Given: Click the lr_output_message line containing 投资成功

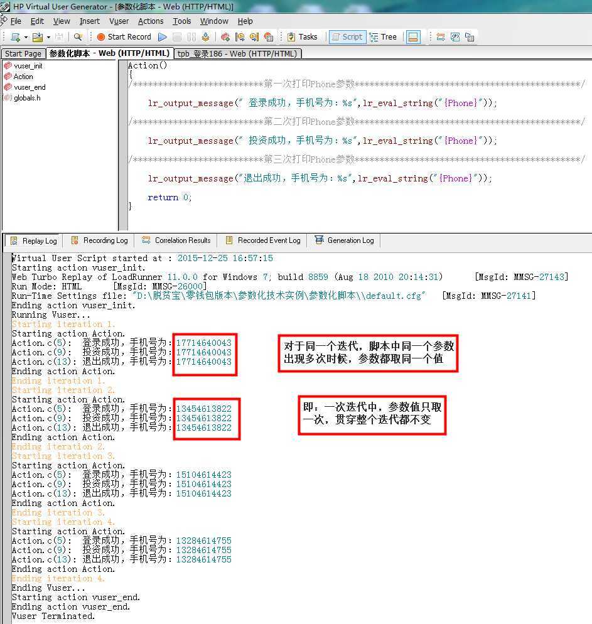Looking at the screenshot, I should (322, 141).
